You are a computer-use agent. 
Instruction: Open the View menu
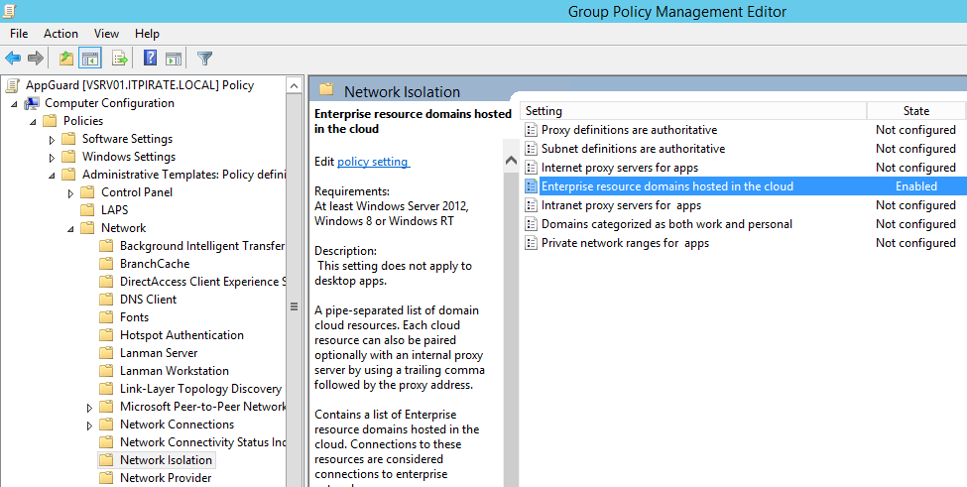[106, 34]
